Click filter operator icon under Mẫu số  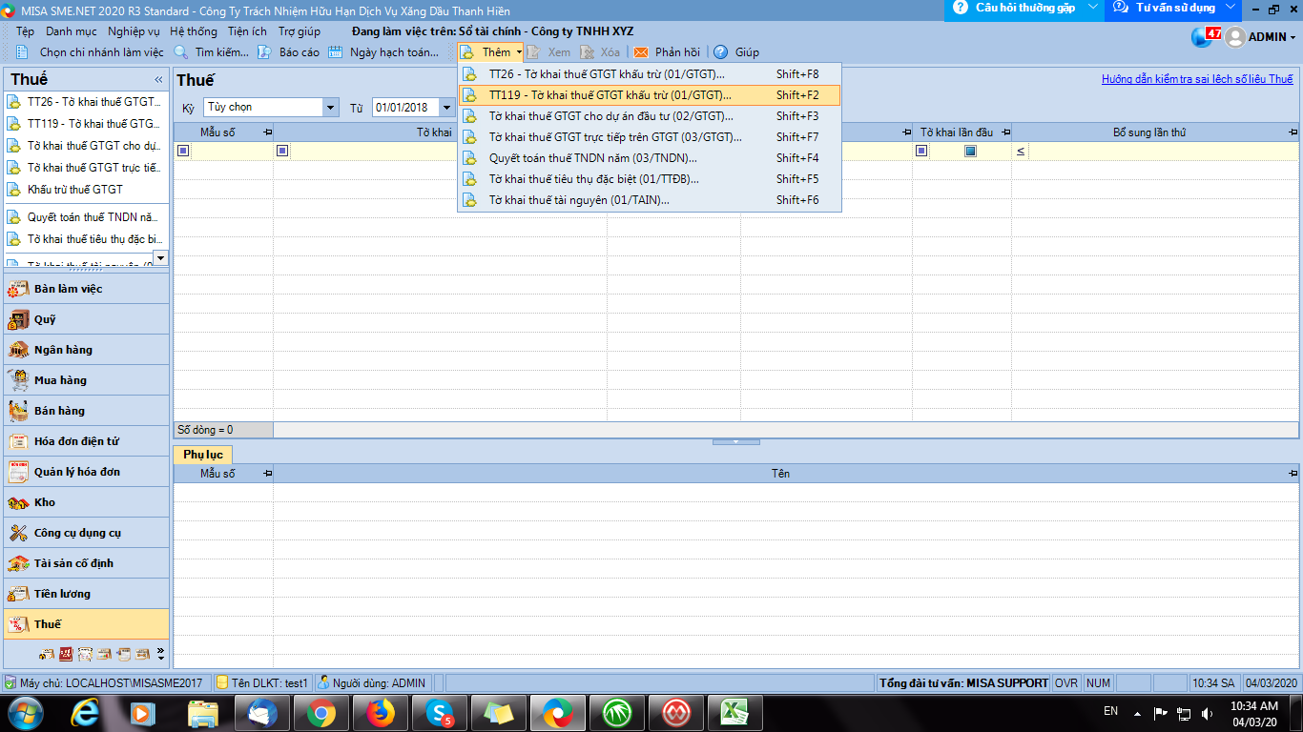click(x=183, y=151)
